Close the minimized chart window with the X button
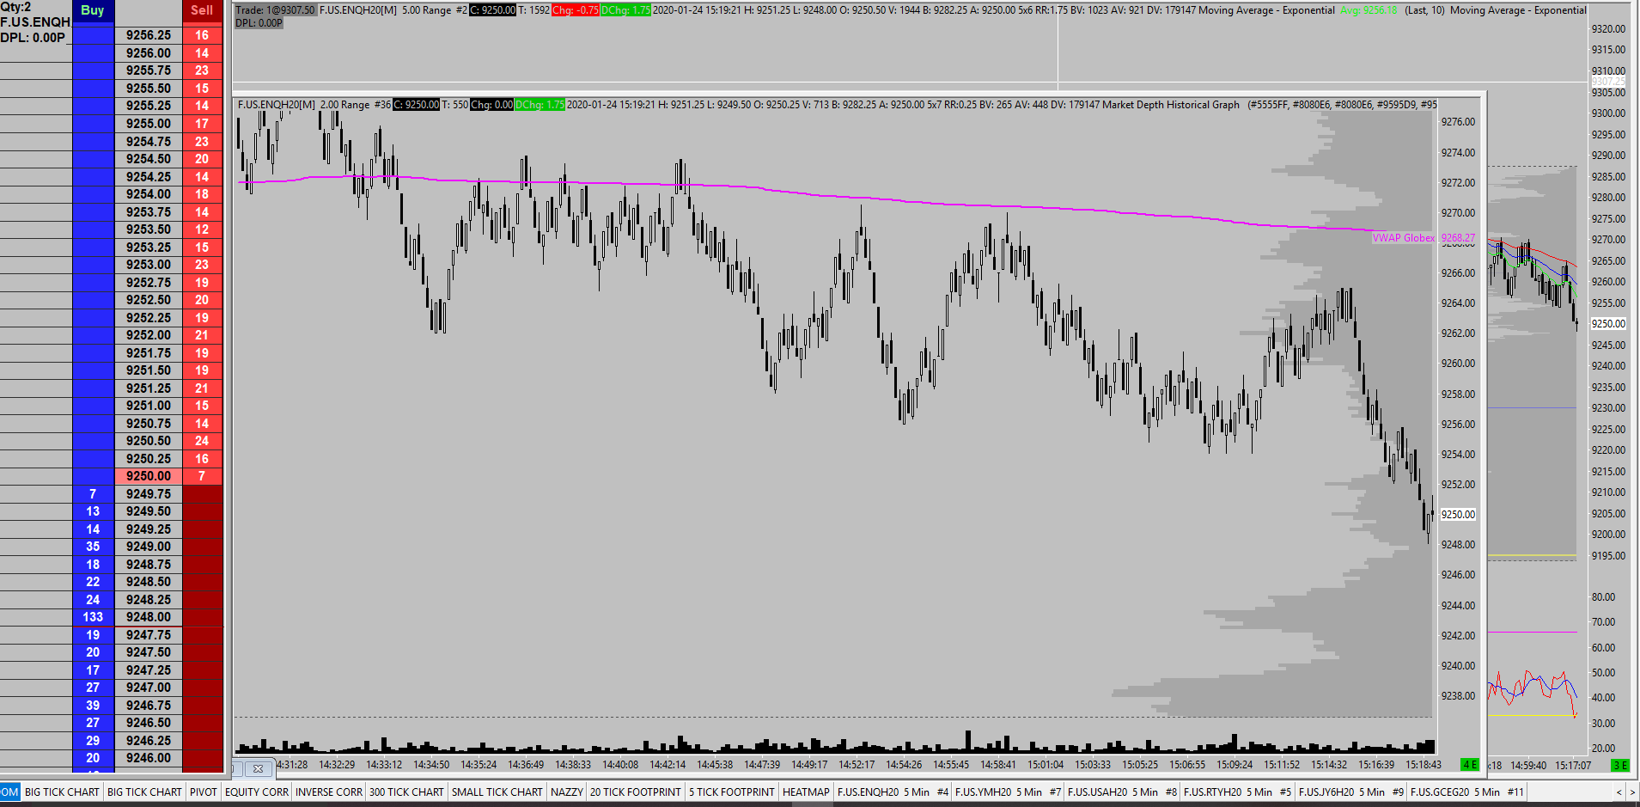Image resolution: width=1640 pixels, height=807 pixels. [259, 768]
